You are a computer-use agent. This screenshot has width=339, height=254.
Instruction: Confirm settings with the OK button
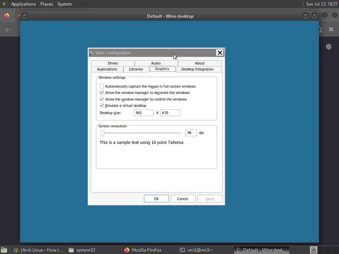pos(156,199)
